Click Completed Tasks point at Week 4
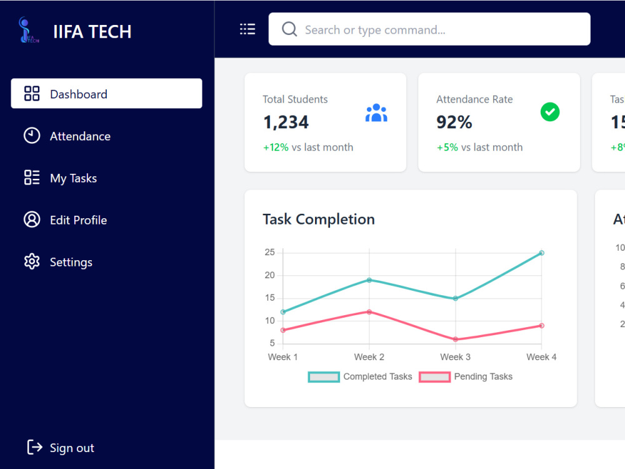625x469 pixels. tap(542, 253)
